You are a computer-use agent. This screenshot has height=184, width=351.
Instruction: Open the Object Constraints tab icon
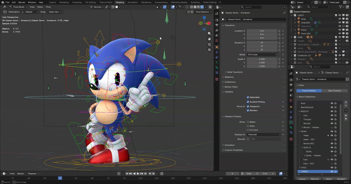217,58
